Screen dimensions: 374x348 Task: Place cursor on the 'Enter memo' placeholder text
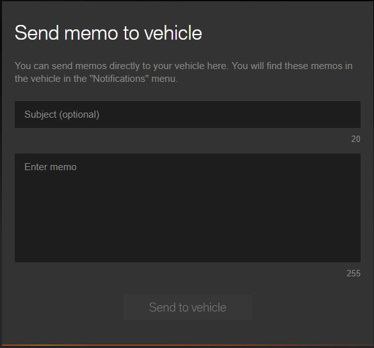click(51, 167)
